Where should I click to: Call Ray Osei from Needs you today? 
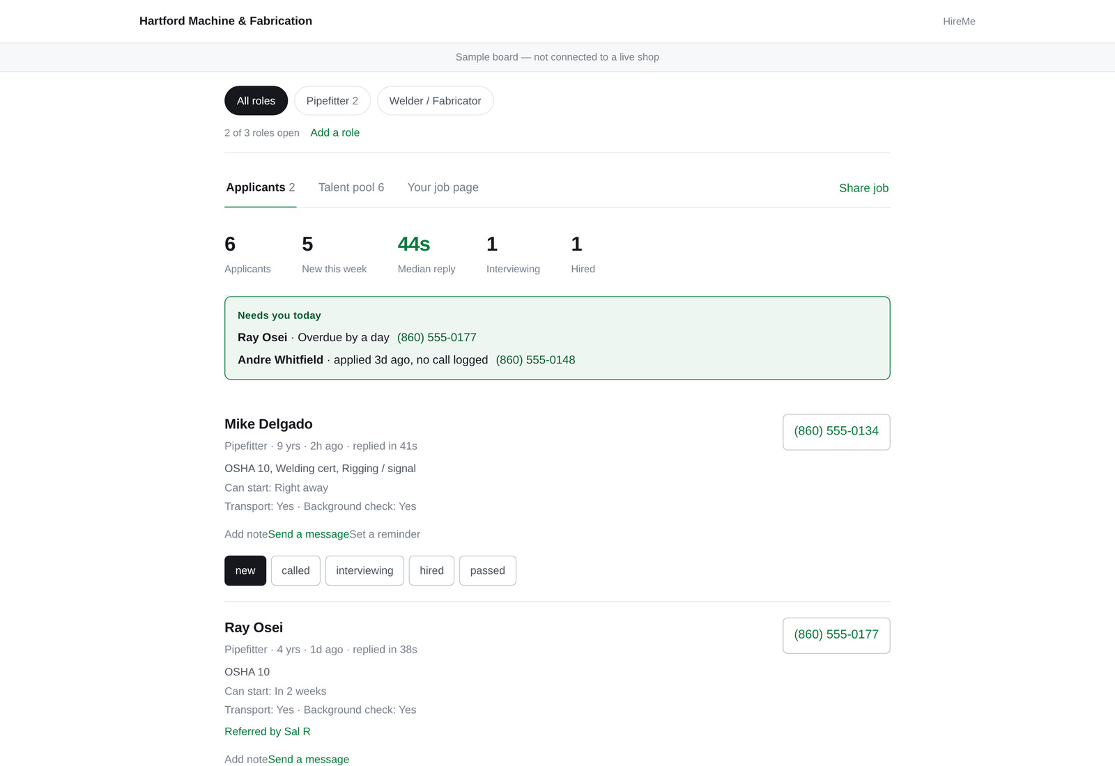tap(437, 337)
